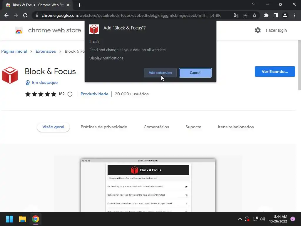
Task: Open tab search dropdown arrow
Action: [254, 4]
